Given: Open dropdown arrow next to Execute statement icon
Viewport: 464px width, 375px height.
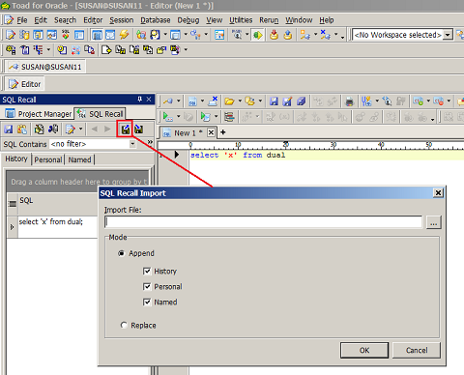Looking at the screenshot, I should click(178, 116).
